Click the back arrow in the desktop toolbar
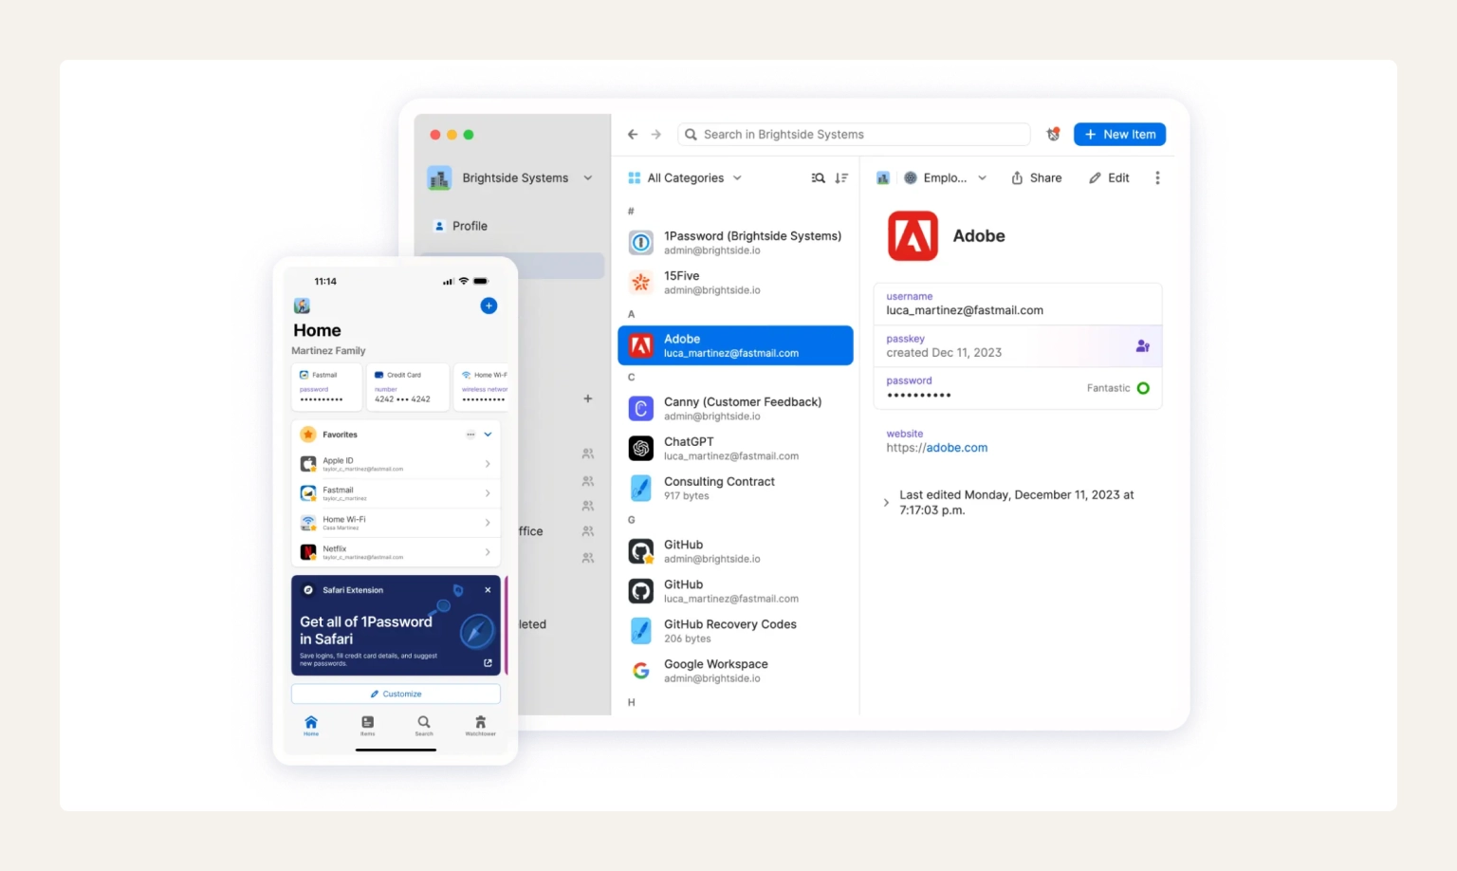The width and height of the screenshot is (1457, 871). coord(633,135)
